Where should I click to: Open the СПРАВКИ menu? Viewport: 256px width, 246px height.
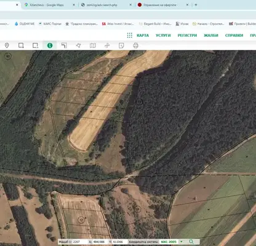pyautogui.click(x=234, y=35)
